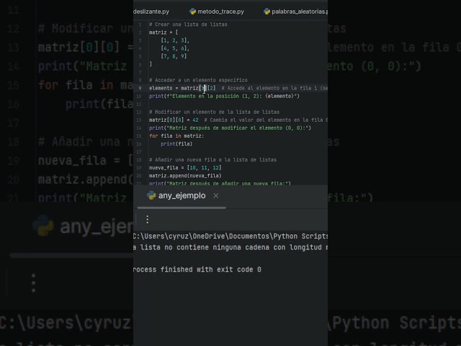The image size is (461, 346).
Task: Click console output 'lista no contiene ninguna cadena'
Action: tap(205, 247)
